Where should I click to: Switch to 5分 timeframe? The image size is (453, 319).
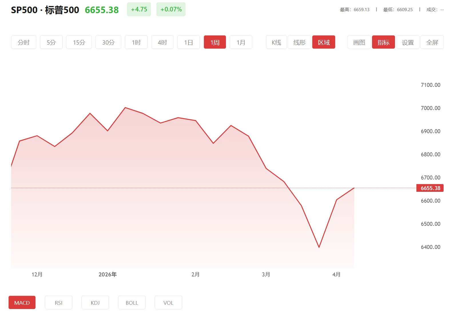pyautogui.click(x=51, y=42)
